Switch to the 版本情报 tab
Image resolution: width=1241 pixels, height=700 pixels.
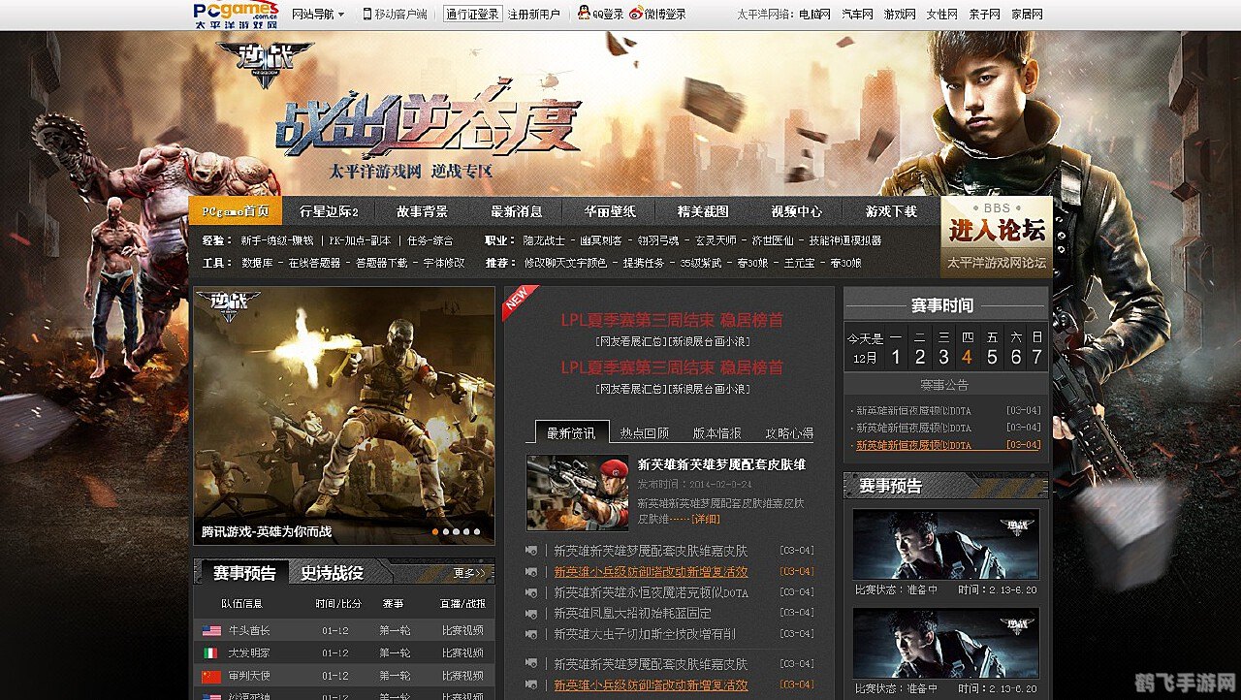717,433
